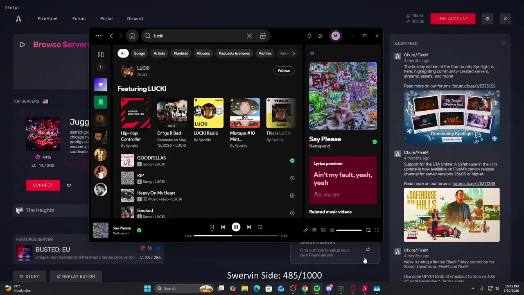
Task: Select the Profiles filter chip
Action: pyautogui.click(x=265, y=53)
